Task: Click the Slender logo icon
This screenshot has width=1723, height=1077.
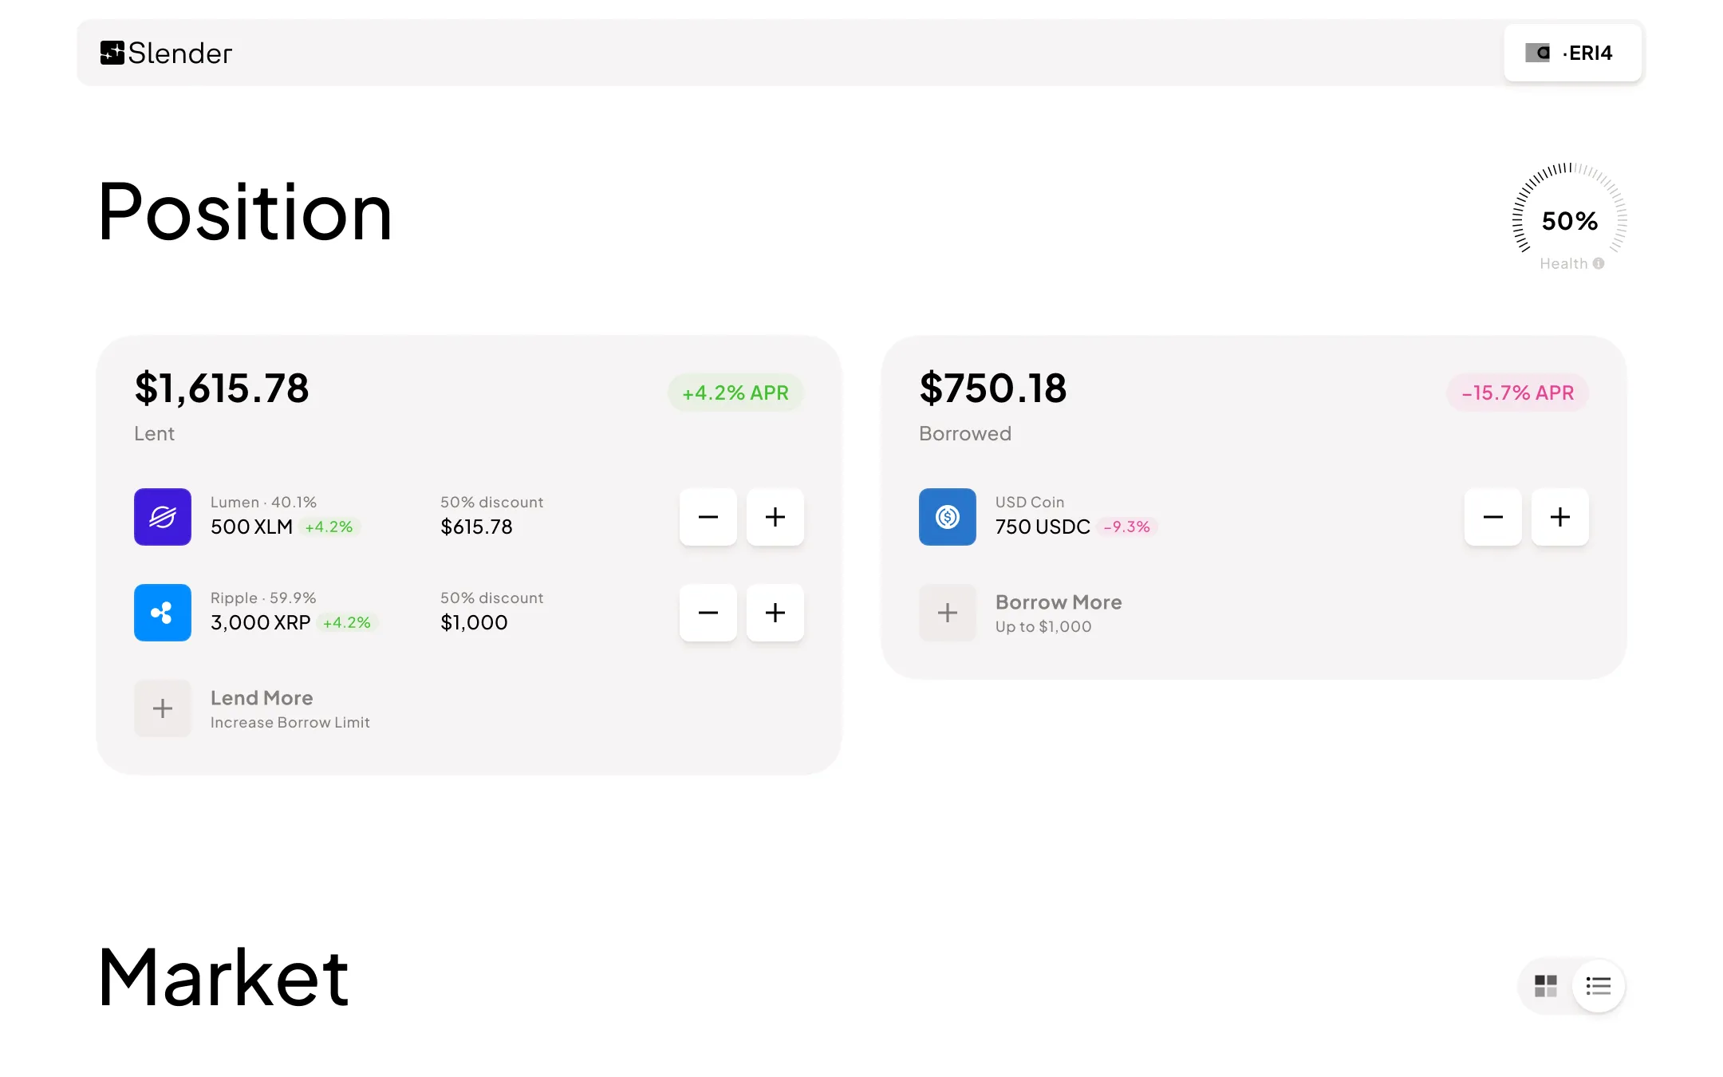Action: tap(112, 53)
